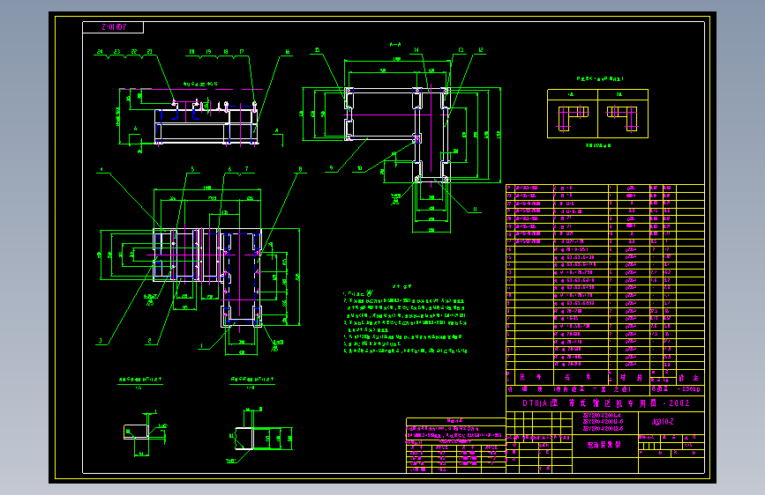
Task: Click the mirrored drawing number box JQ310-Z
Action: (113, 27)
